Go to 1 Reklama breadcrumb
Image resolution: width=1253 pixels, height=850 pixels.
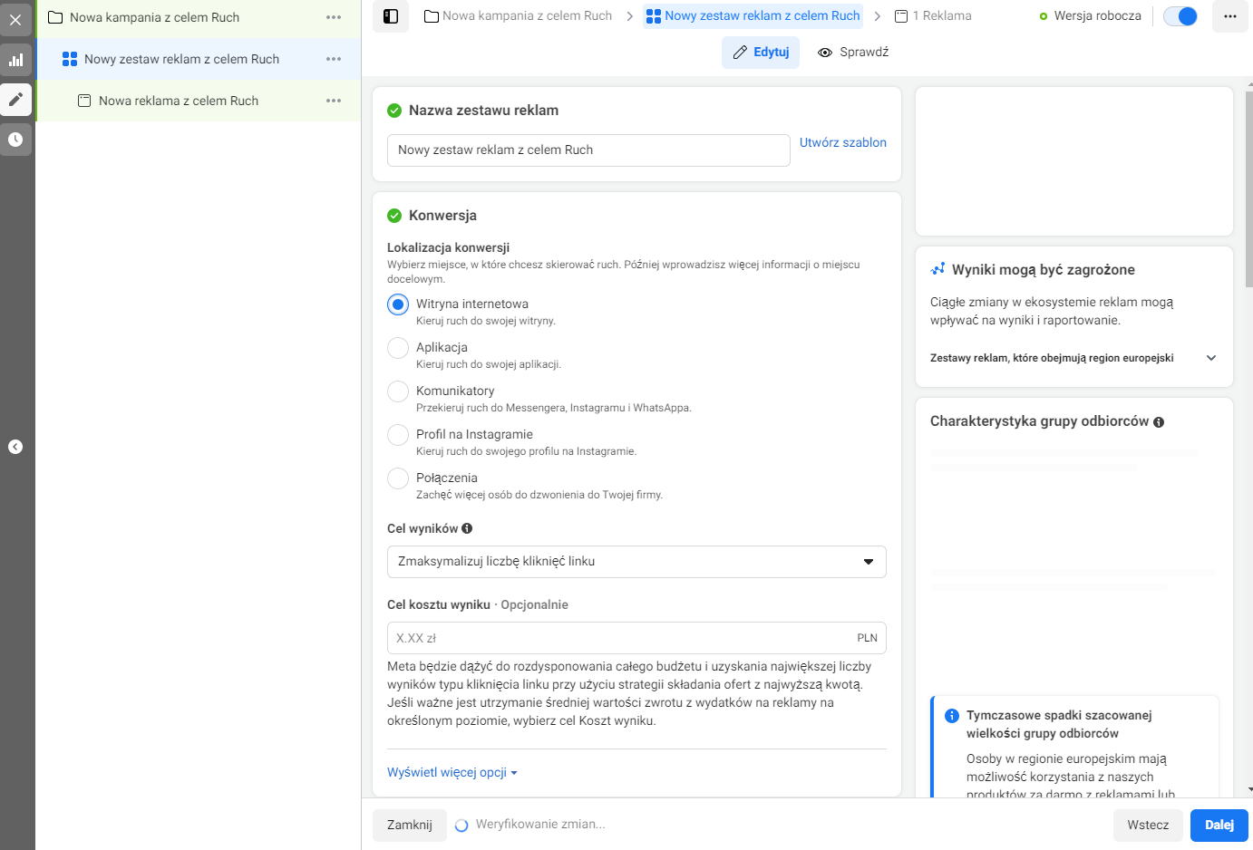point(933,16)
